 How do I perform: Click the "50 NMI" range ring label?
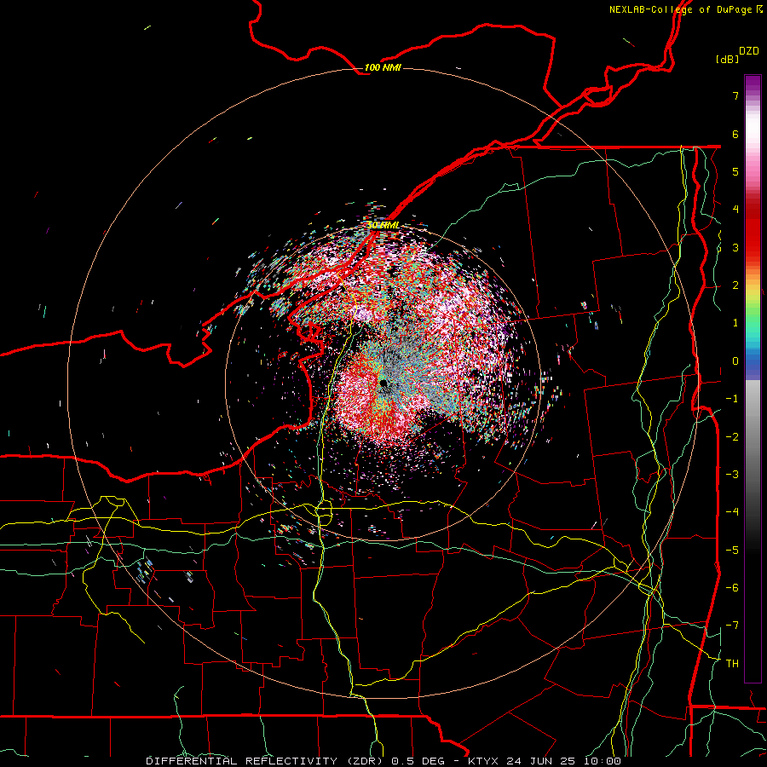383,226
